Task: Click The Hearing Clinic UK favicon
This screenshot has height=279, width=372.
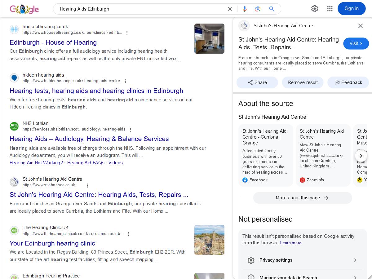Action: 14,230
